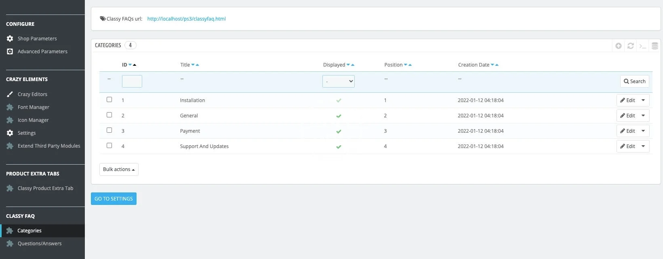663x259 pixels.
Task: Click the Shop Parameters gear icon
Action: (10, 38)
